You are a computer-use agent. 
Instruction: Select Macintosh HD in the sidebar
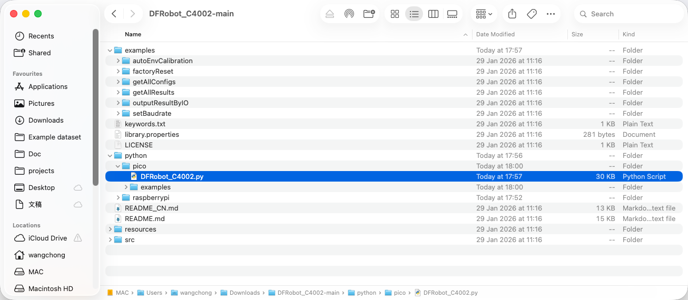51,288
